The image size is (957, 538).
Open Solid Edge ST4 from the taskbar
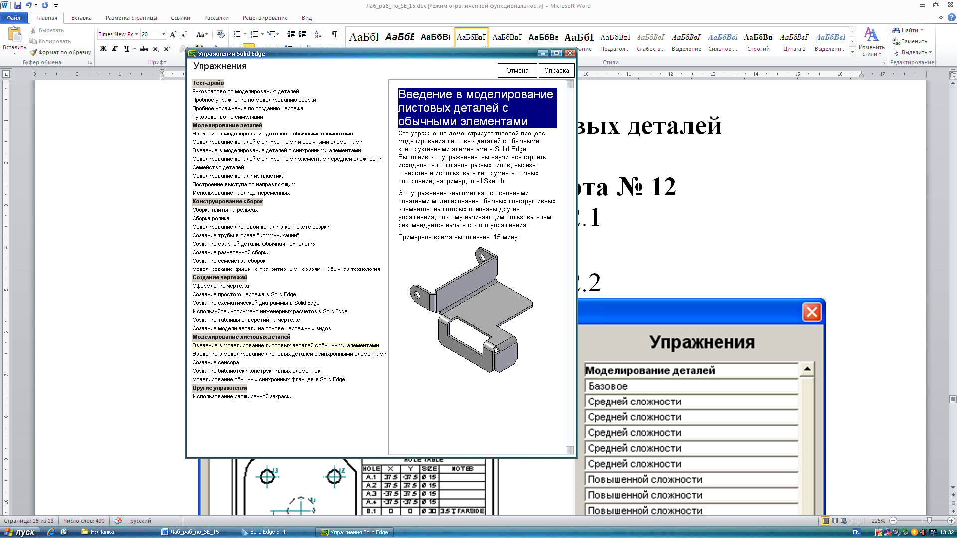pyautogui.click(x=263, y=532)
